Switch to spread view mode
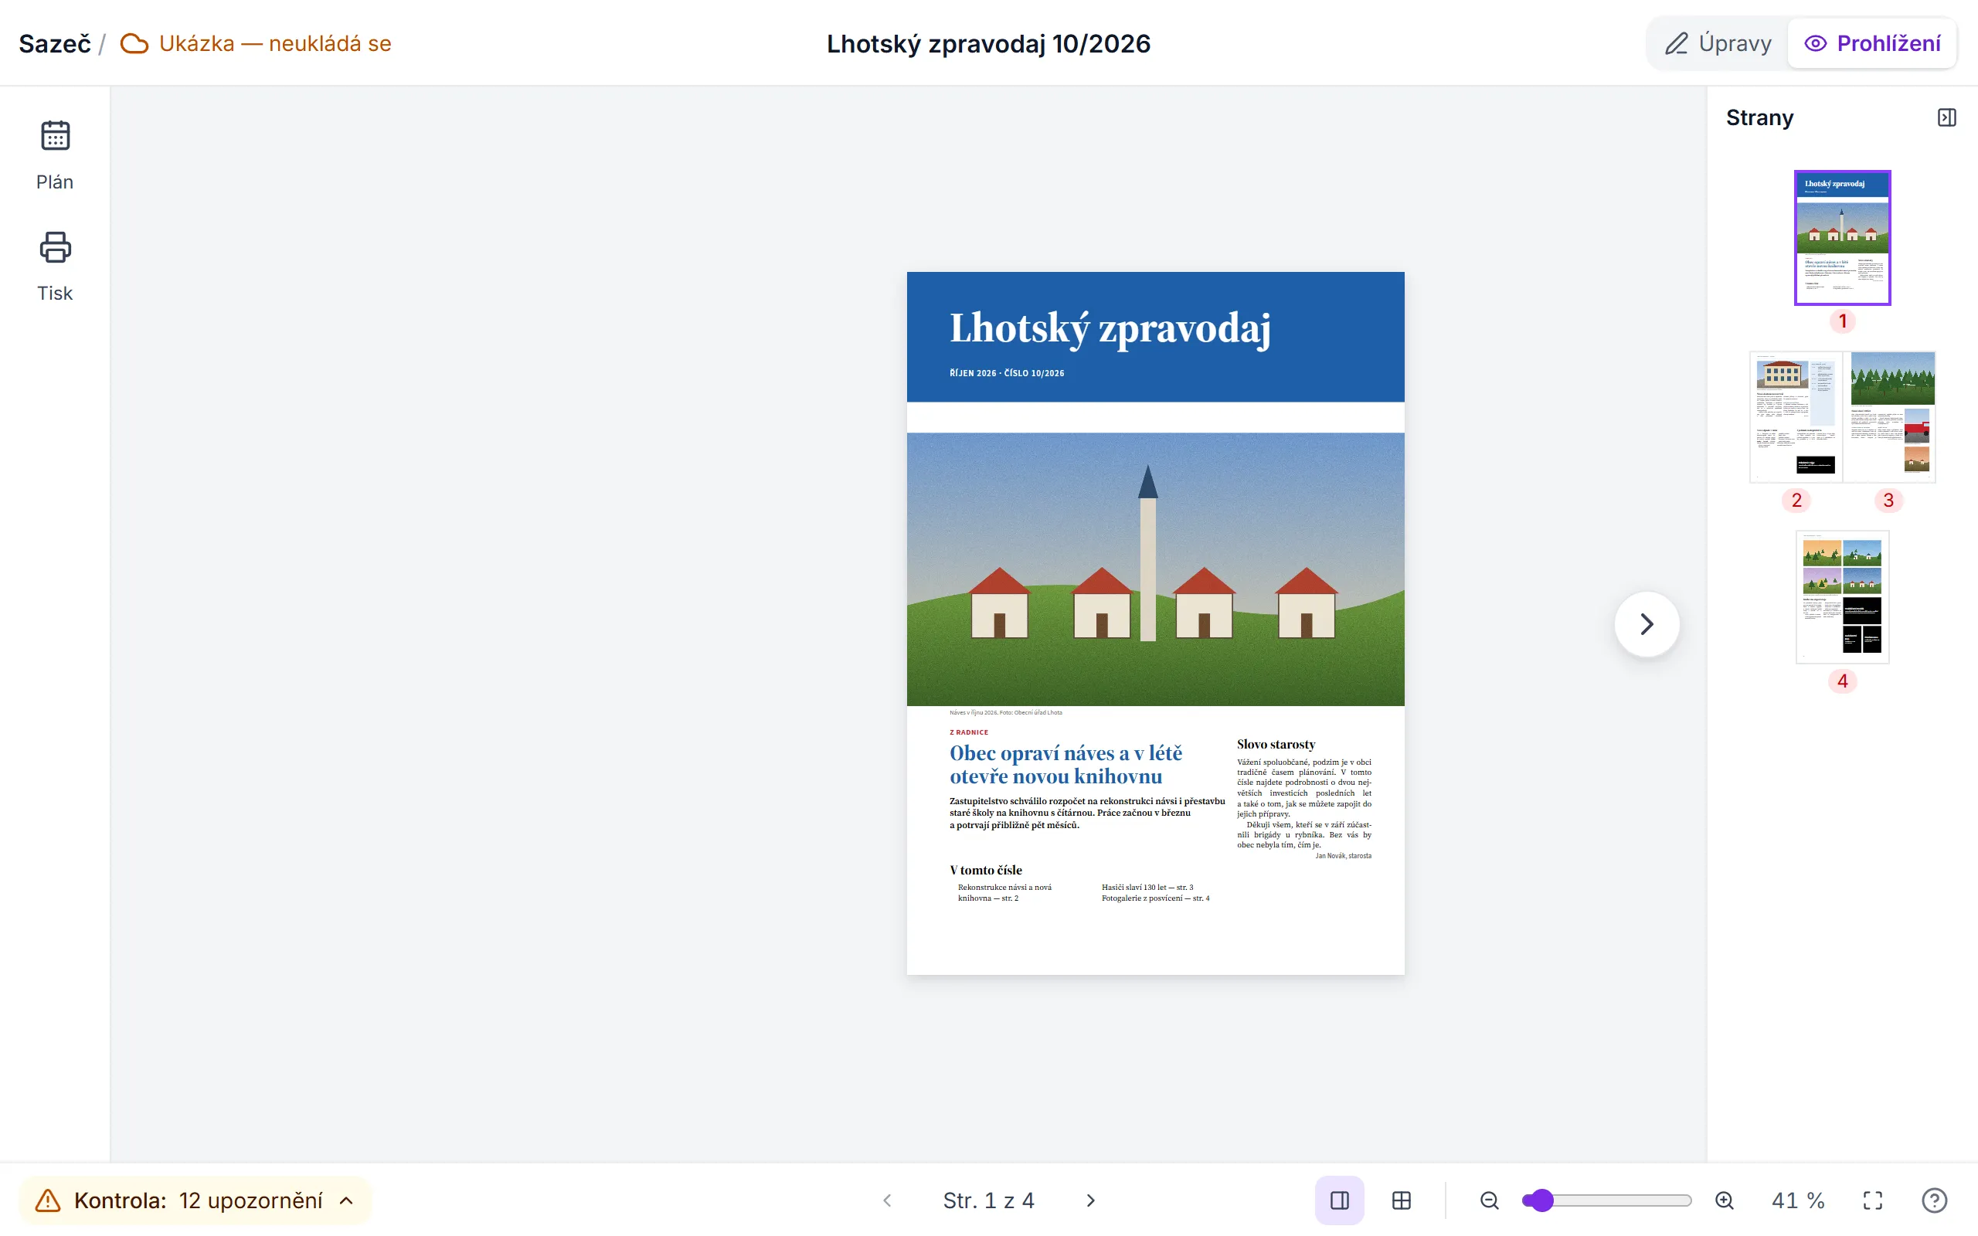Image resolution: width=1978 pixels, height=1236 pixels. click(1340, 1200)
